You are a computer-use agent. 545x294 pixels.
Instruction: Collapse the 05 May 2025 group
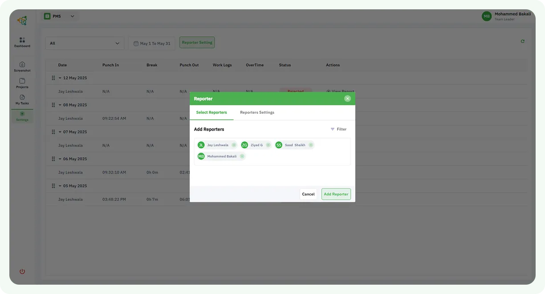coord(60,186)
